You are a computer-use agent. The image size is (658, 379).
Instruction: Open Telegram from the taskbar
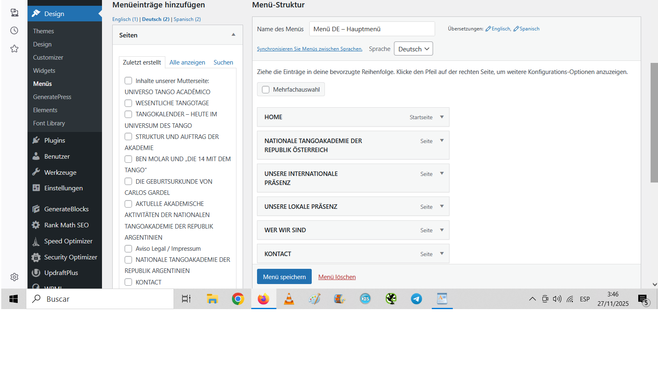pyautogui.click(x=417, y=299)
